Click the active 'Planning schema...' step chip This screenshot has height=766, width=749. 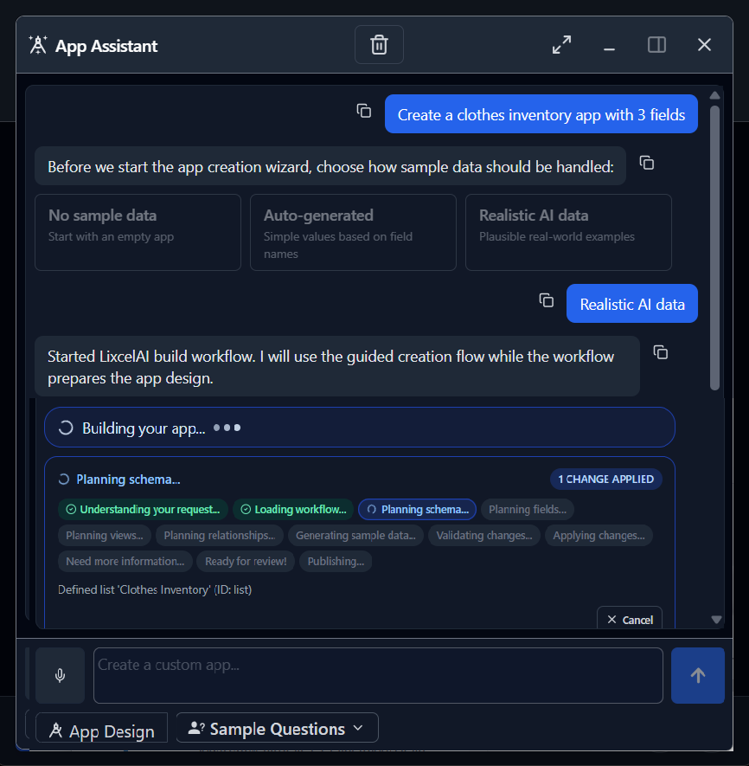pyautogui.click(x=418, y=509)
